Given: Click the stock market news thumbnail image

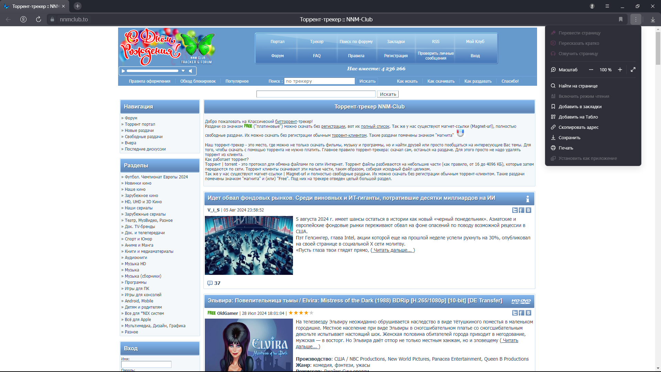Looking at the screenshot, I should click(249, 245).
